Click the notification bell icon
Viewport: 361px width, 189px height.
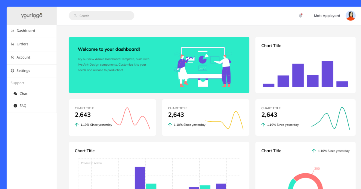[300, 16]
